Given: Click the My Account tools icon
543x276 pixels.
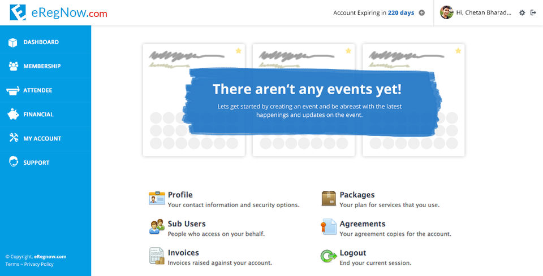Looking at the screenshot, I should [x=14, y=138].
